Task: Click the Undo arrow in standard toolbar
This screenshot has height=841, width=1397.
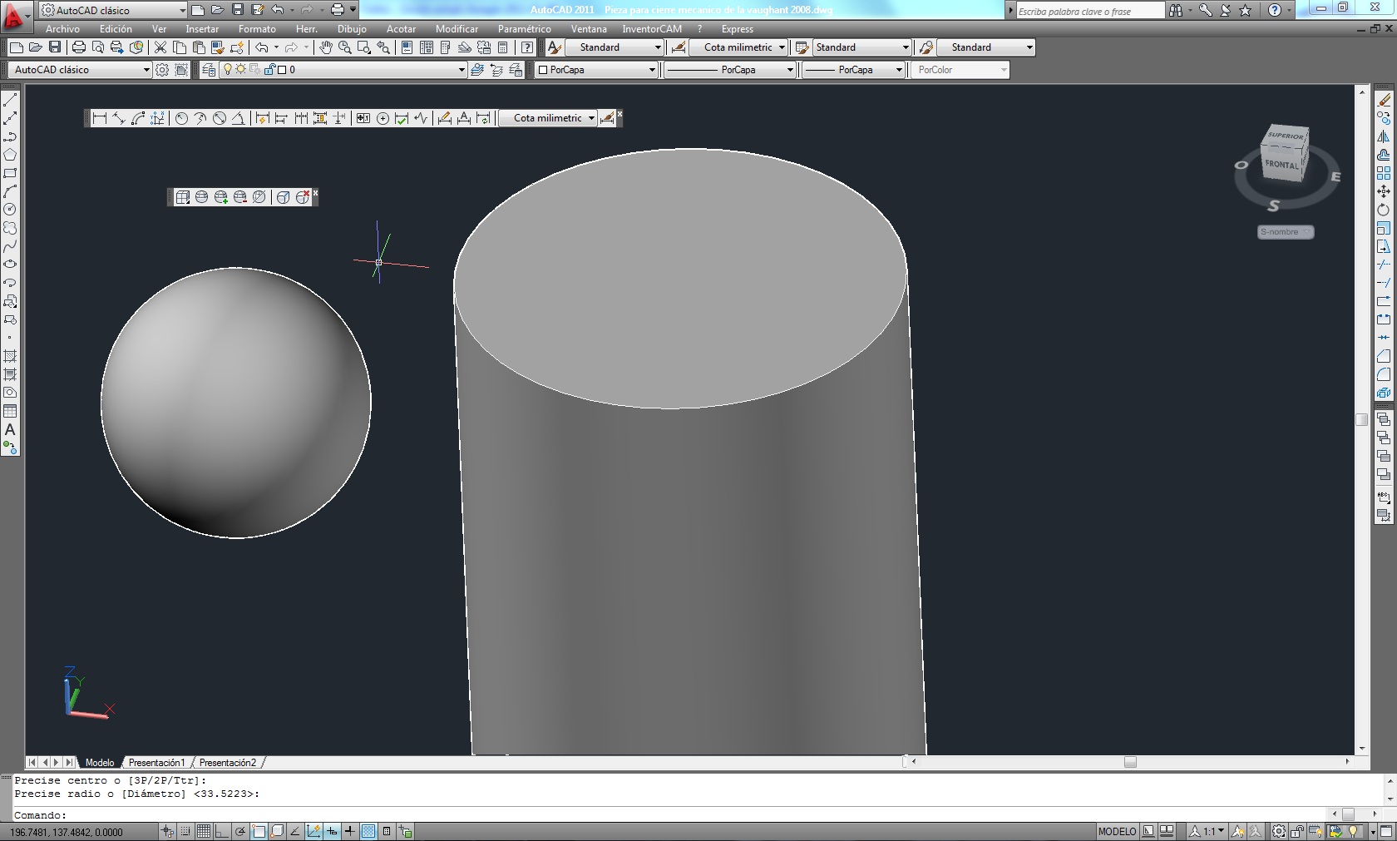Action: pos(262,47)
